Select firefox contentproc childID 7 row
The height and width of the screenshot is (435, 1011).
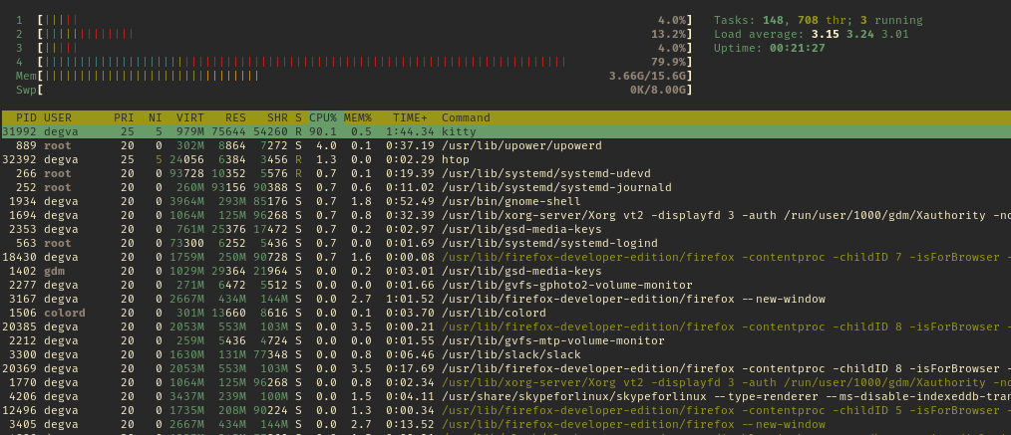click(x=505, y=258)
